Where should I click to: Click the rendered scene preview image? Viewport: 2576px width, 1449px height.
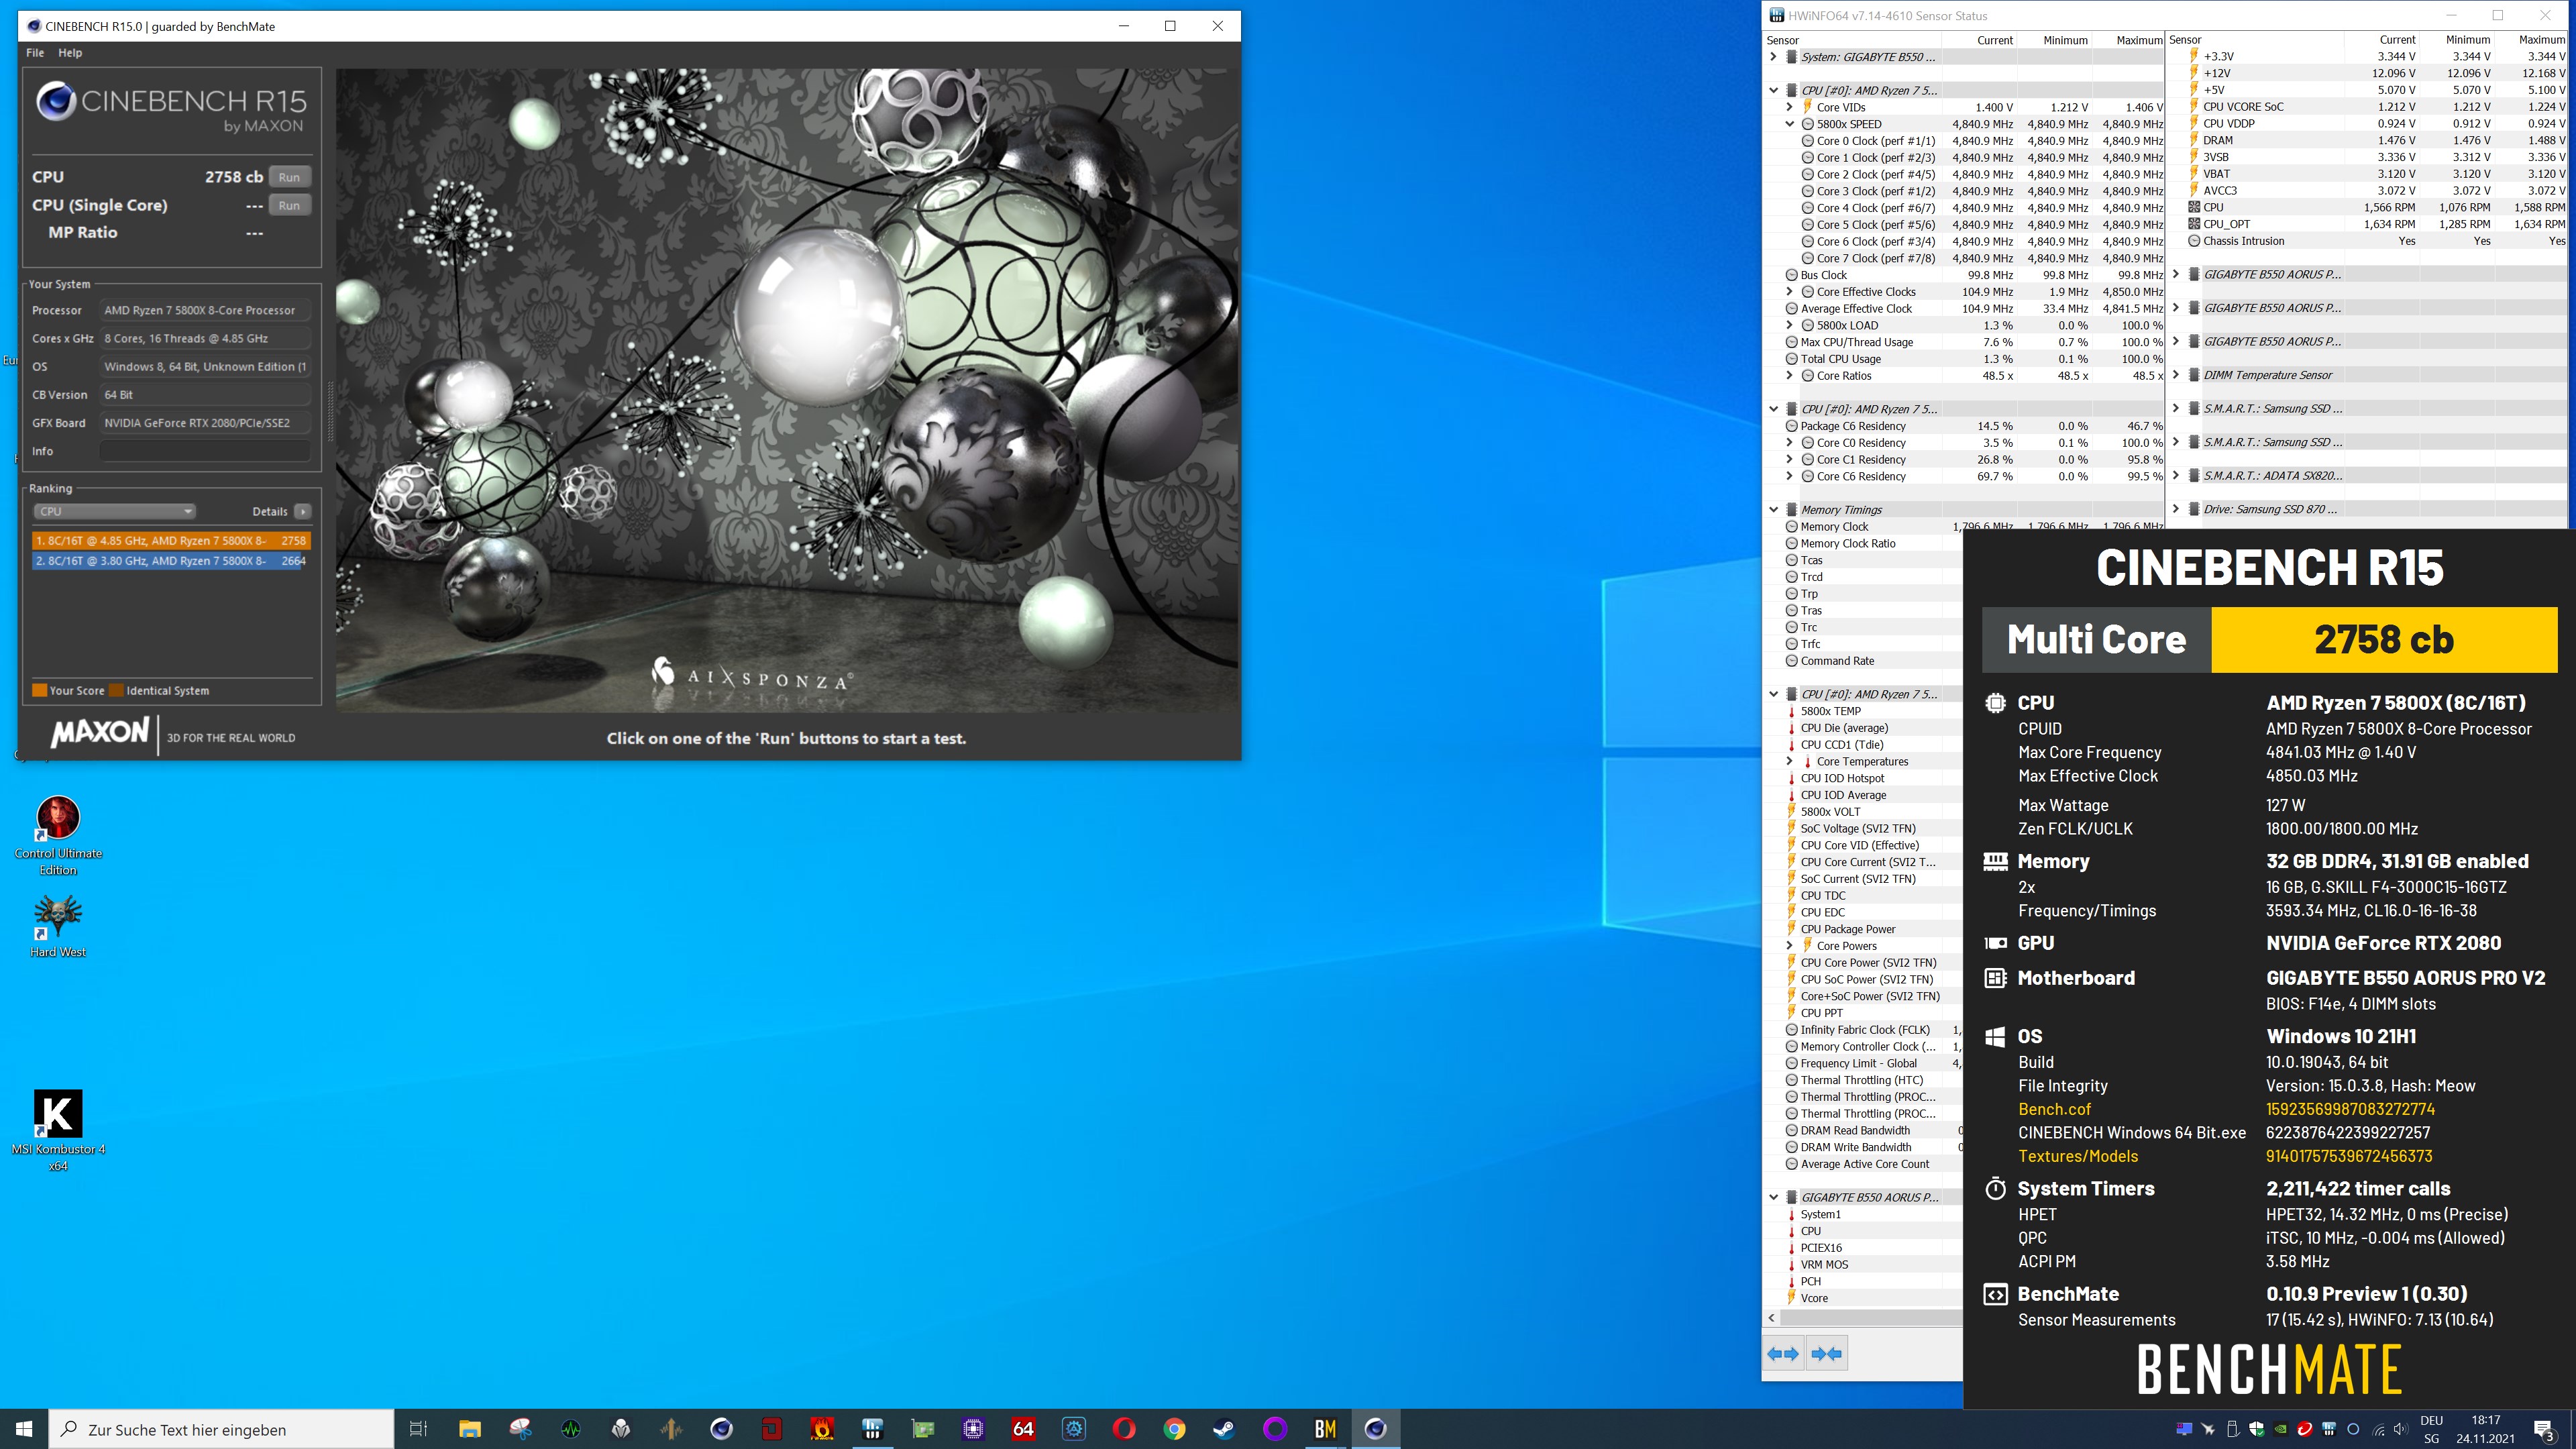[787, 390]
